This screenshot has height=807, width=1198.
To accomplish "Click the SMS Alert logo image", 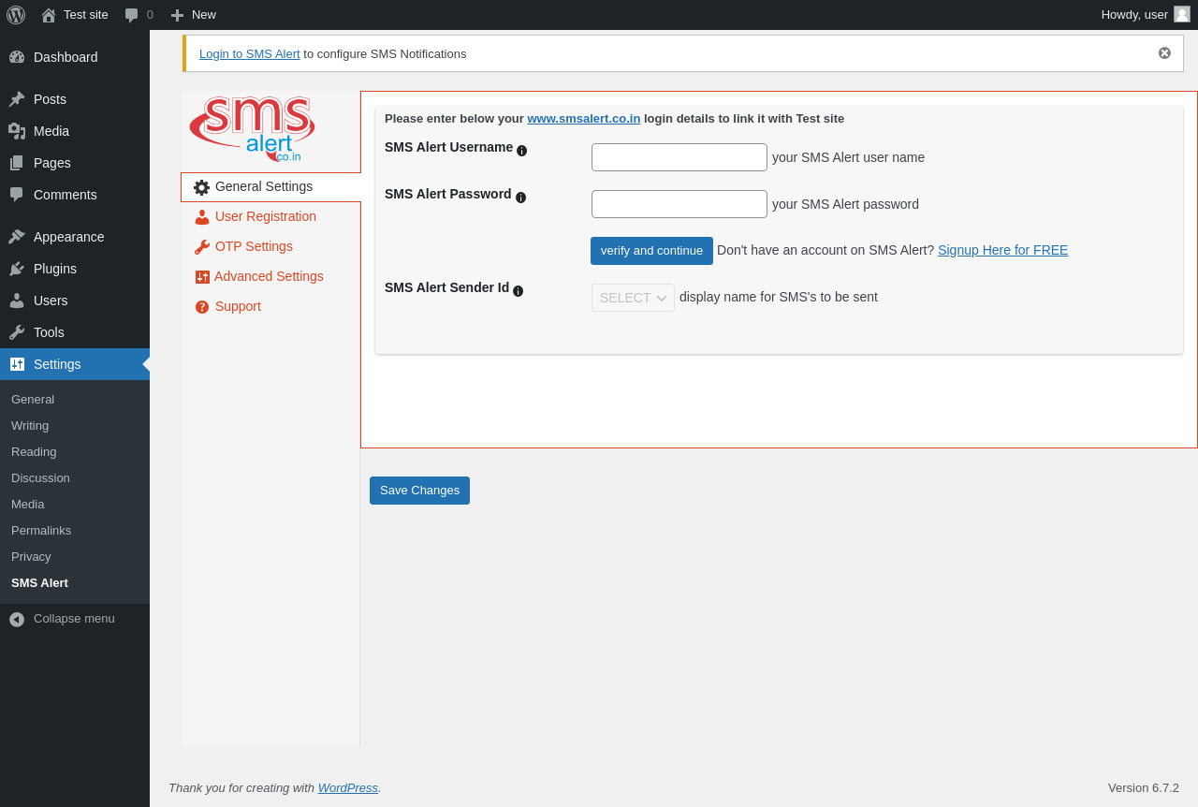I will 252,128.
